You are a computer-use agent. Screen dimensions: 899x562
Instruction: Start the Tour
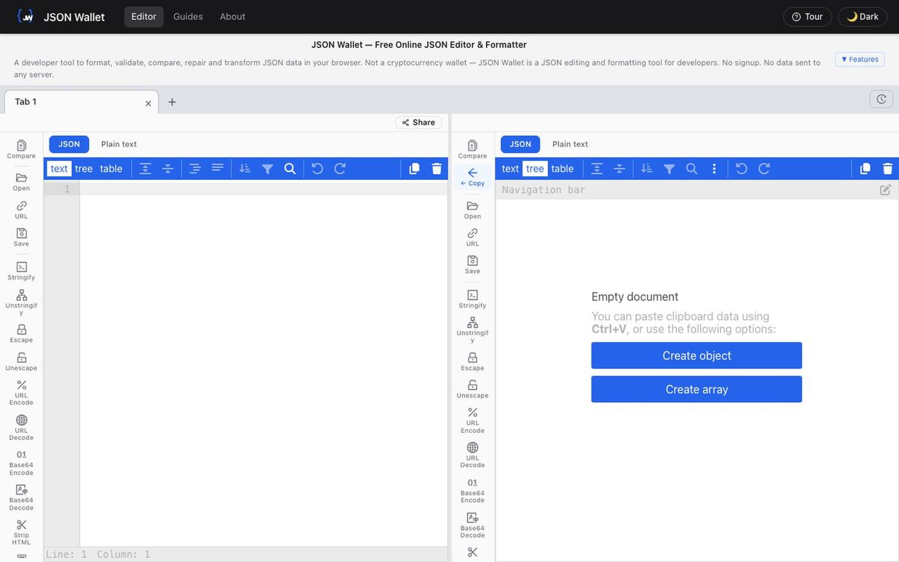[807, 17]
